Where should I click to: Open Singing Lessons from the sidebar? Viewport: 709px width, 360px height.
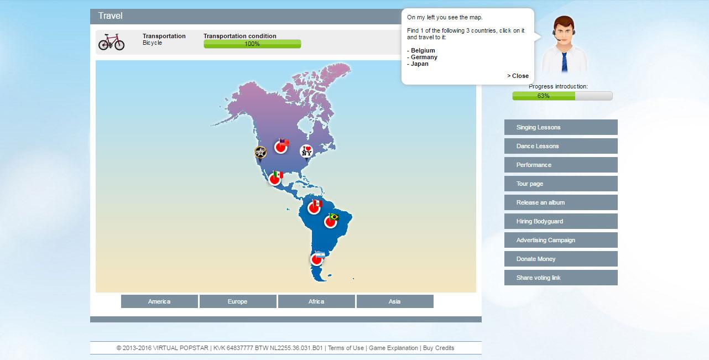(560, 127)
